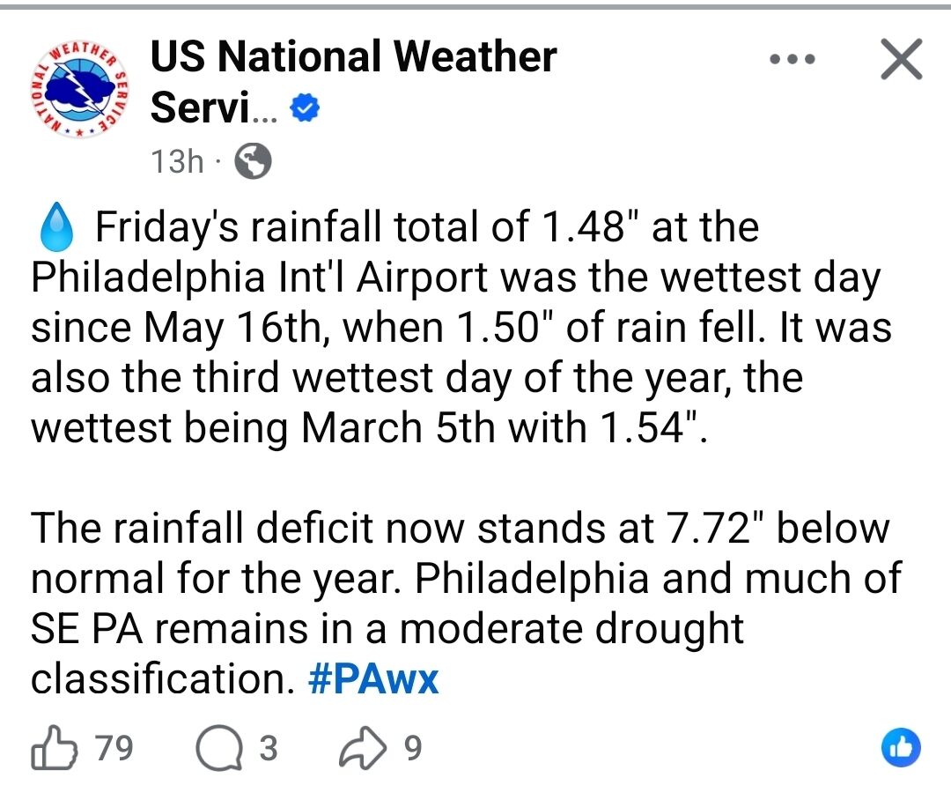Open the #PAwx hashtag
This screenshot has height=785, width=951.
point(373,679)
